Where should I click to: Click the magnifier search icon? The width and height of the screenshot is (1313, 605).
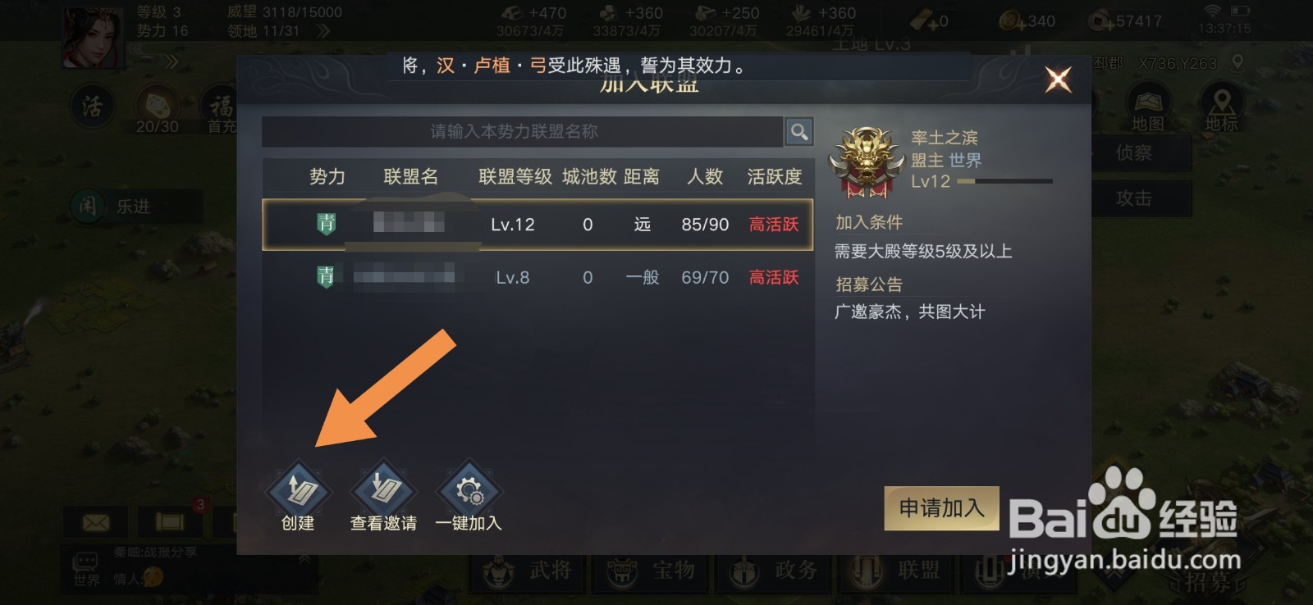pyautogui.click(x=799, y=131)
